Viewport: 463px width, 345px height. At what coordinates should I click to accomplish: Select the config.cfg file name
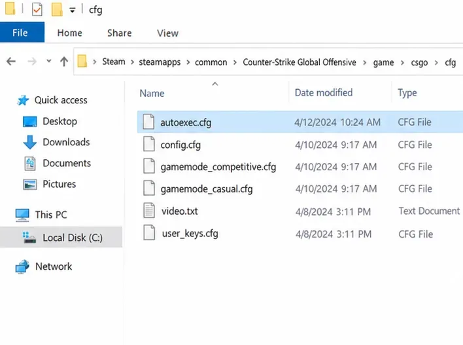pyautogui.click(x=180, y=145)
